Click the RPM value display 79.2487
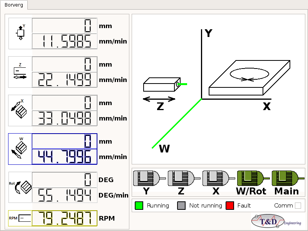 [64, 218]
